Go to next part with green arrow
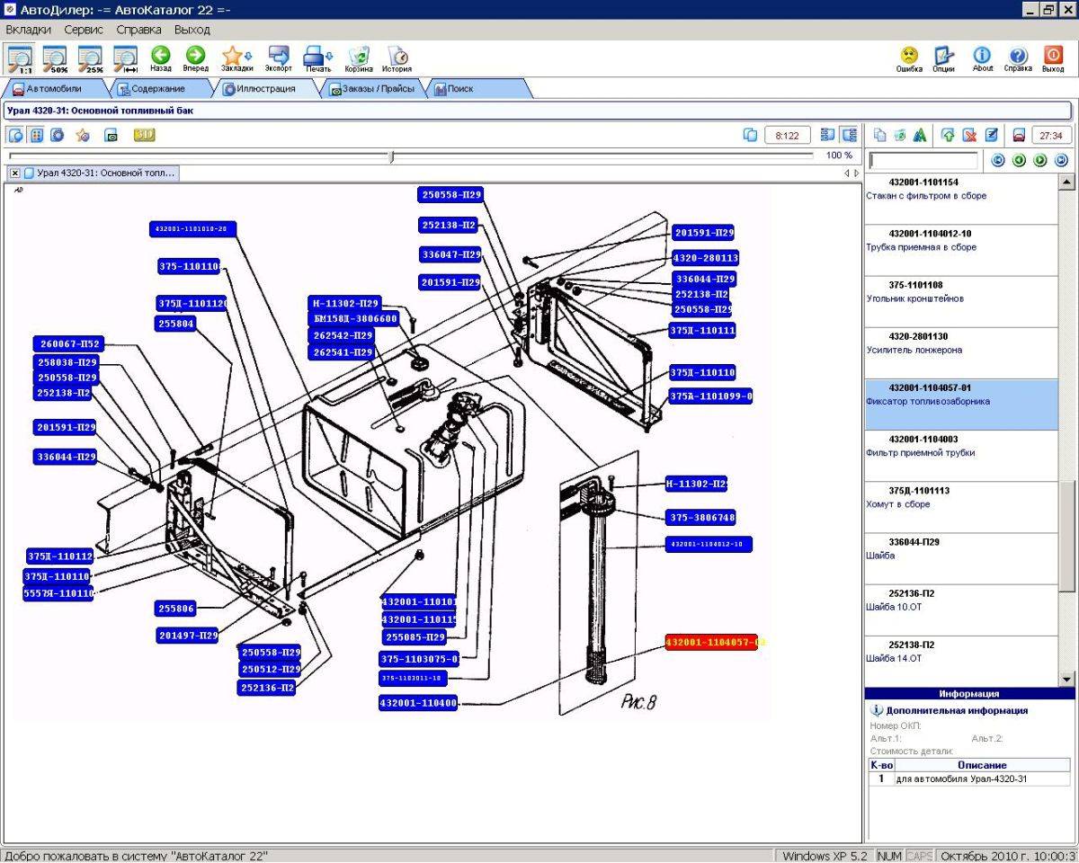Image resolution: width=1079 pixels, height=863 pixels. [1040, 160]
